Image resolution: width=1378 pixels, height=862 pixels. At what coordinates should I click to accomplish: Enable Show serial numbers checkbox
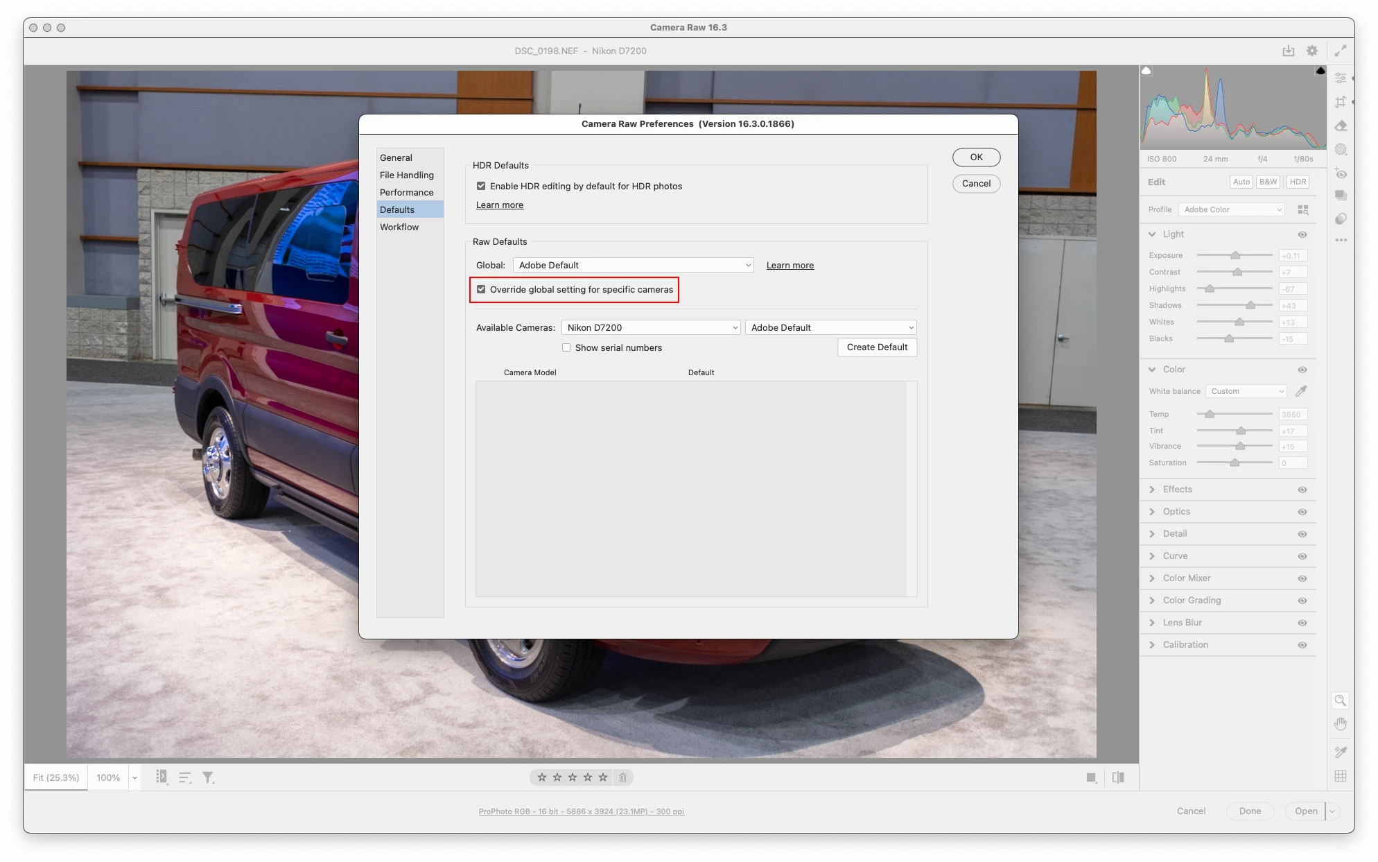pyautogui.click(x=566, y=348)
